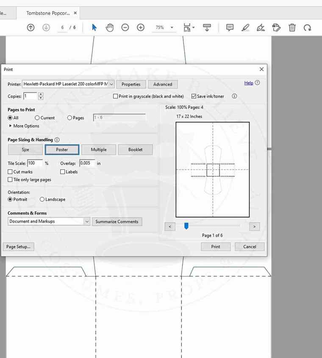Select the Current page radio button
The height and width of the screenshot is (358, 322).
(37, 118)
